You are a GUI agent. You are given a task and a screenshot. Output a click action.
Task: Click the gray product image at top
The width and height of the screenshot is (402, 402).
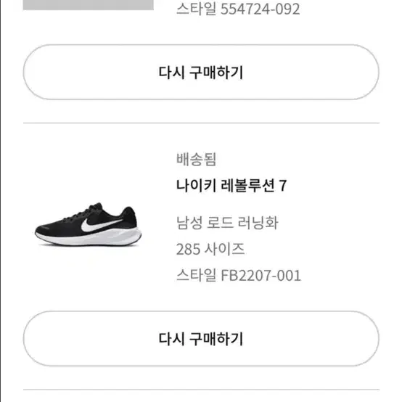89,5
